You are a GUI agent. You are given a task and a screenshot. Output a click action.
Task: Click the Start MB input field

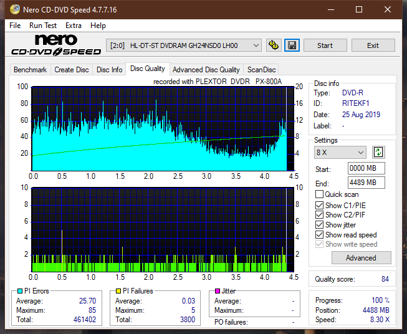click(366, 168)
